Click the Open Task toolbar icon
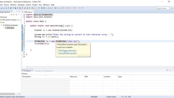Screen dimensions: 174x98 coord(35,8)
